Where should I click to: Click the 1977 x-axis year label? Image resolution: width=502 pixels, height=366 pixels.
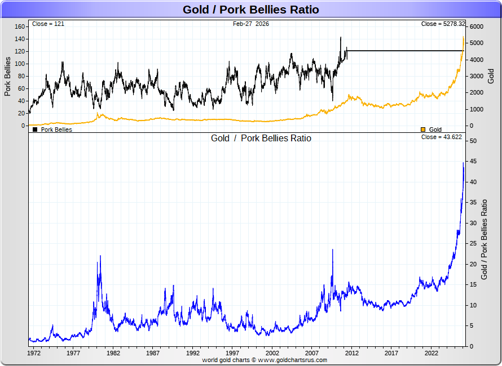[x=73, y=353]
